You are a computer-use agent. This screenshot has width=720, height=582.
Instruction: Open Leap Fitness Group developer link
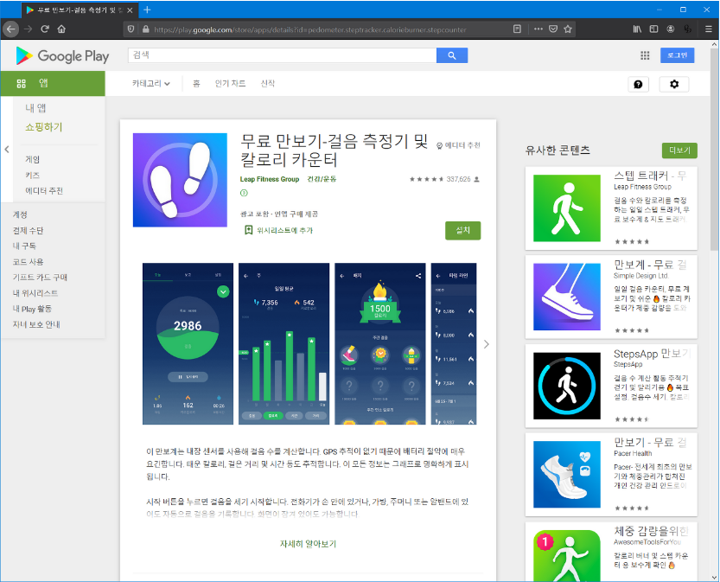point(270,179)
